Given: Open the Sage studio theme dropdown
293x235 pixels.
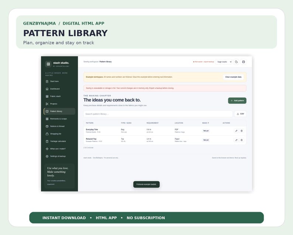Looking at the screenshot, I should 224,62.
